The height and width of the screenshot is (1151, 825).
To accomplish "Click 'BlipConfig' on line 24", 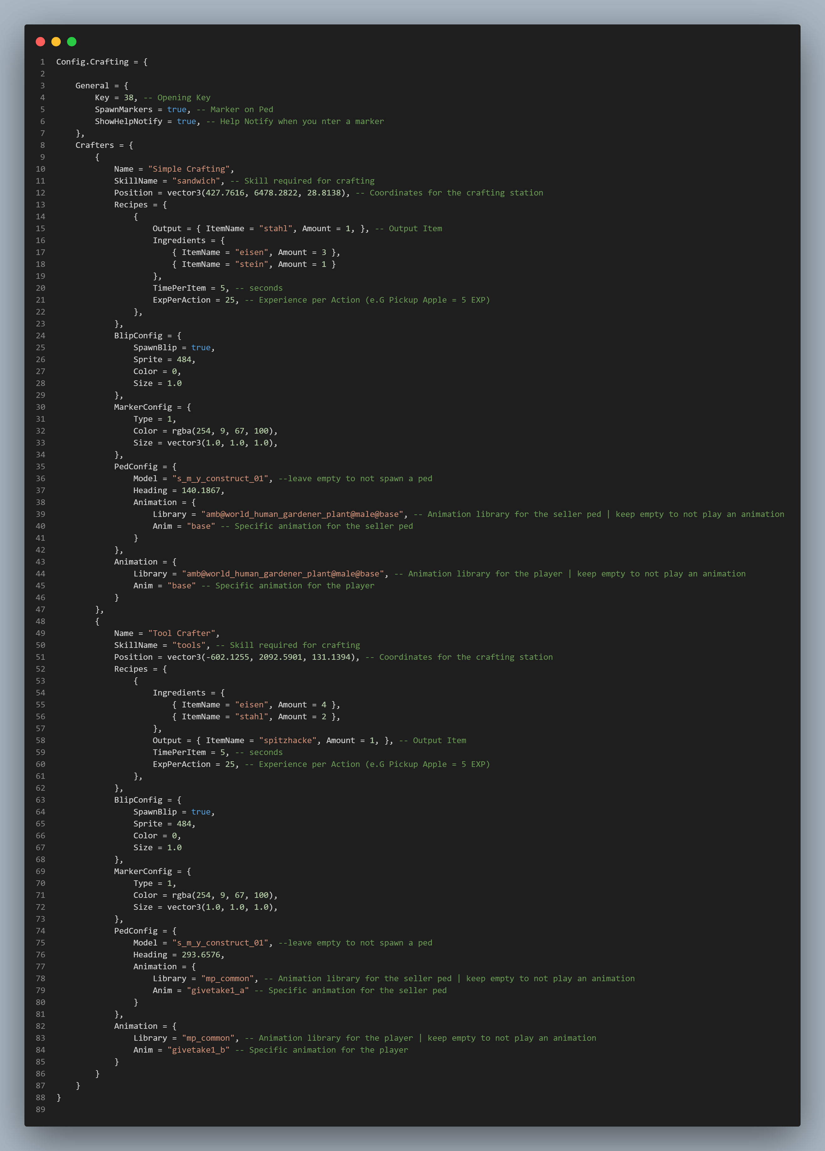I will click(x=138, y=336).
